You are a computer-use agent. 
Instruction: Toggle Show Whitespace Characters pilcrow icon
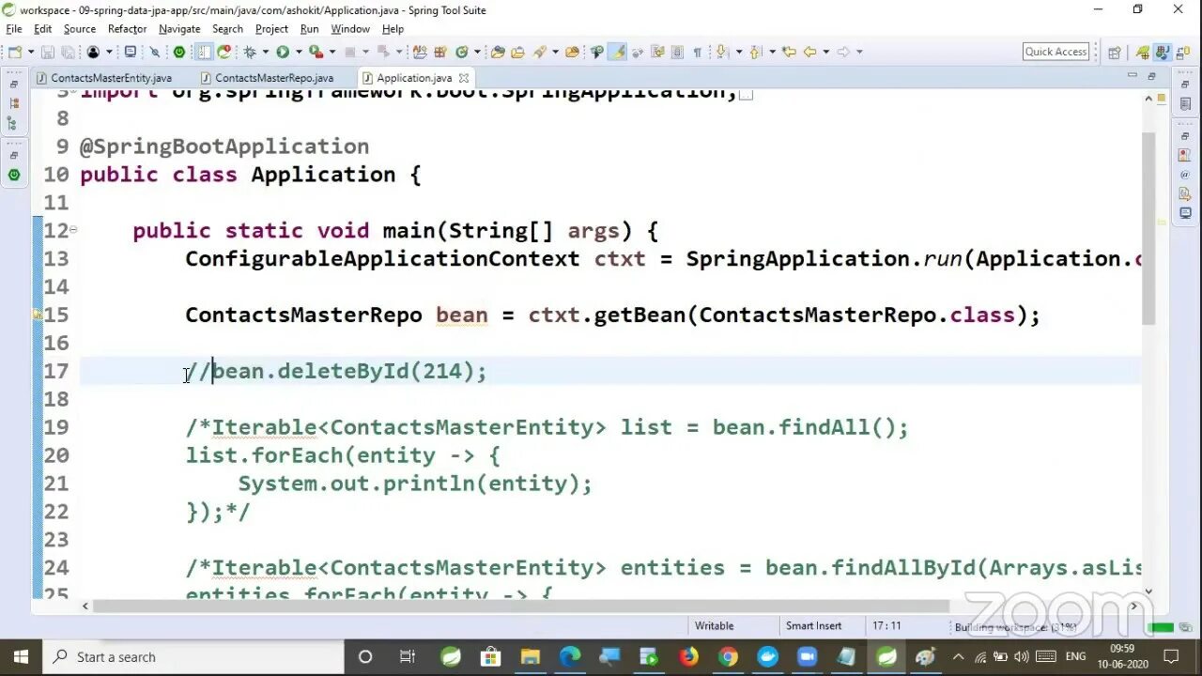[x=698, y=52]
